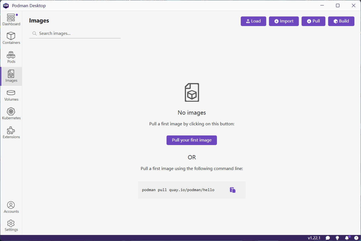Screen dimensions: 361x241
Task: Click the Load image button
Action: 253,21
